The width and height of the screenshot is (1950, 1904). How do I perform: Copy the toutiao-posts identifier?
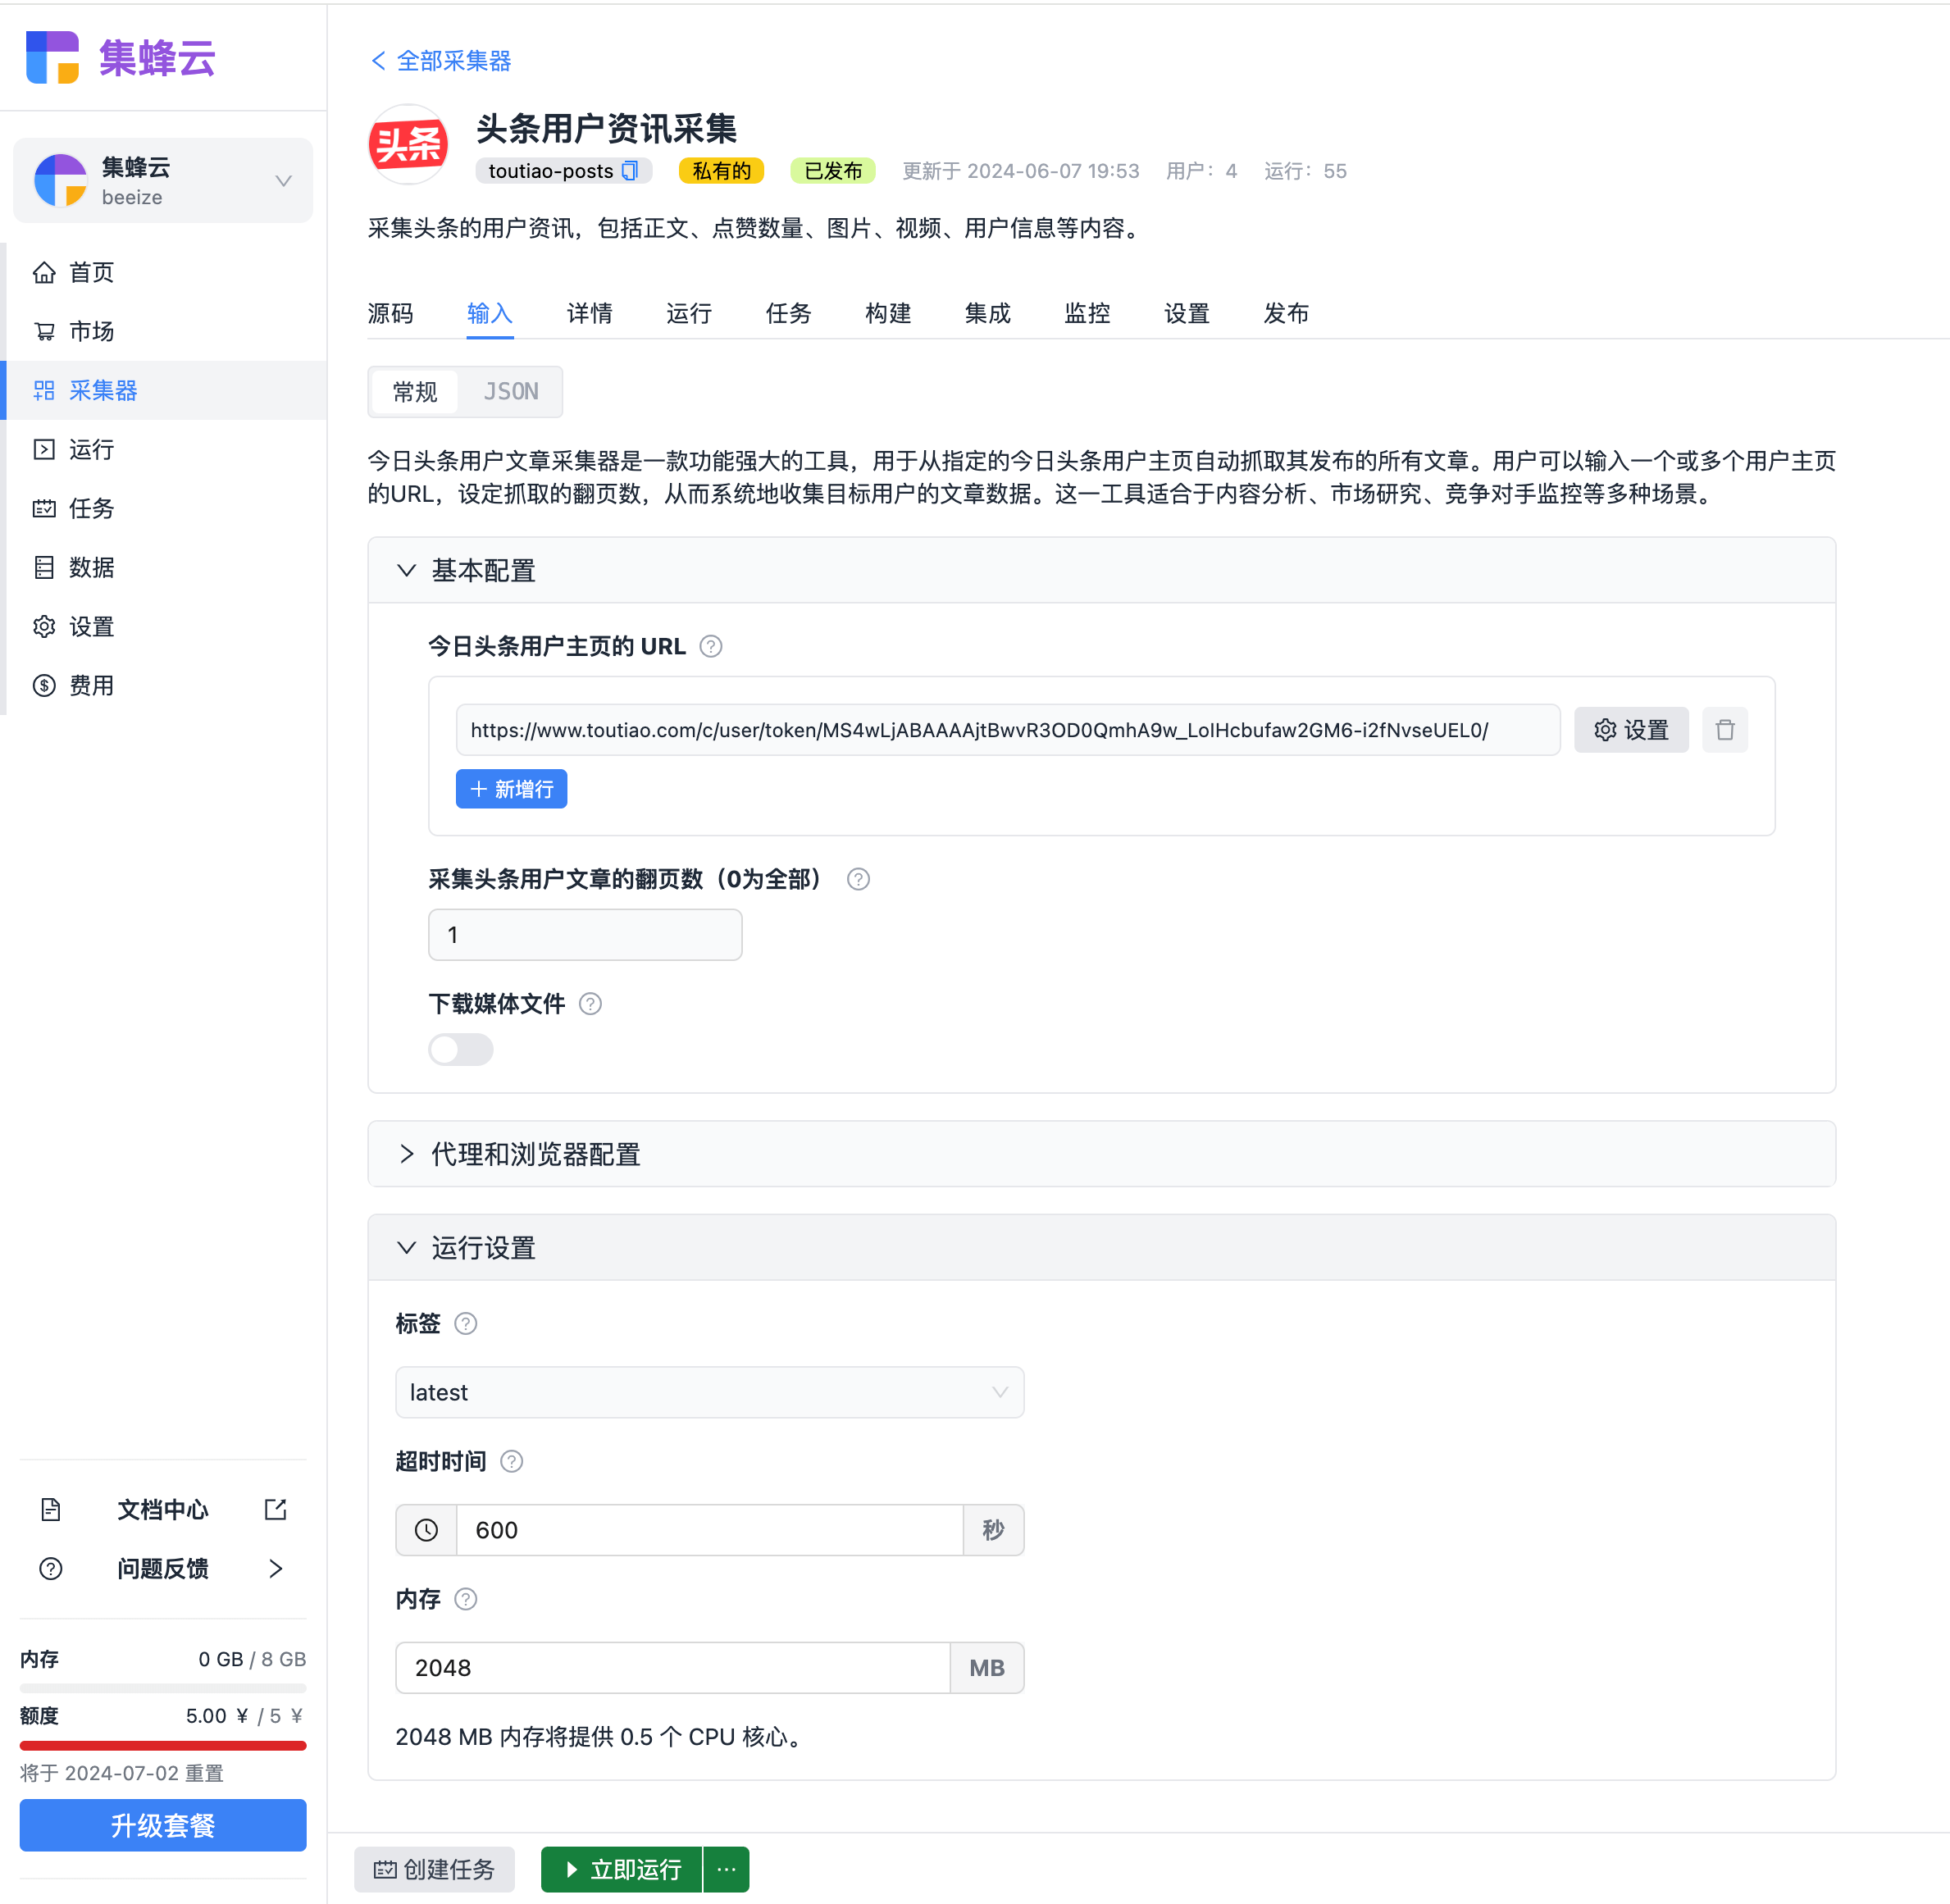630,171
